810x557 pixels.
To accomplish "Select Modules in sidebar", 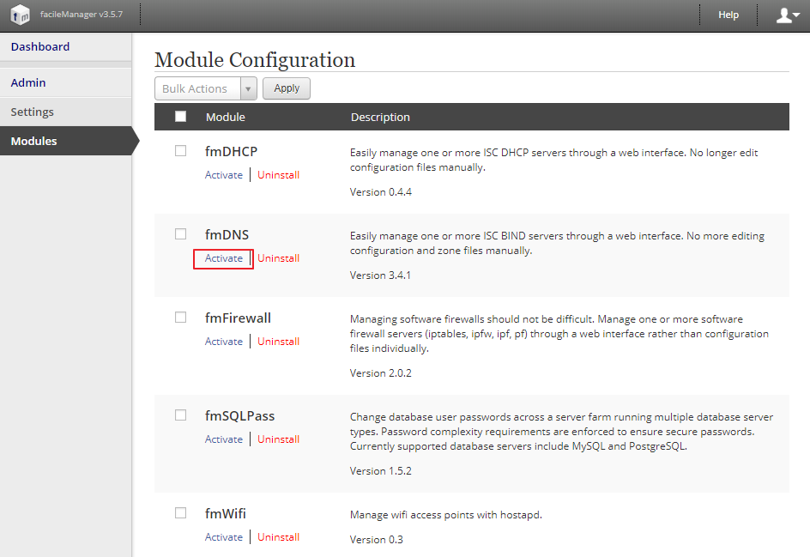I will point(65,141).
